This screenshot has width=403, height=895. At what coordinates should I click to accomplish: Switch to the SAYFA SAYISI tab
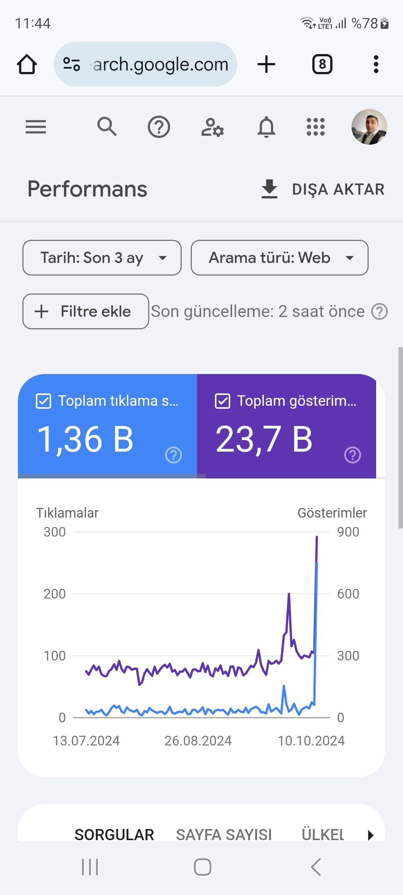(x=224, y=835)
